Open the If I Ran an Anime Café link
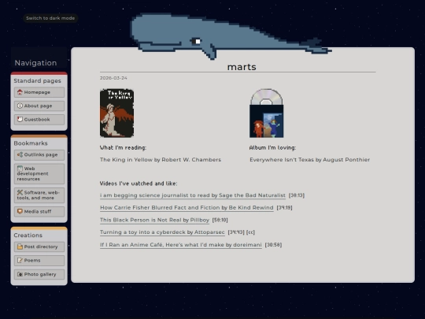This screenshot has width=425, height=319. tap(181, 245)
